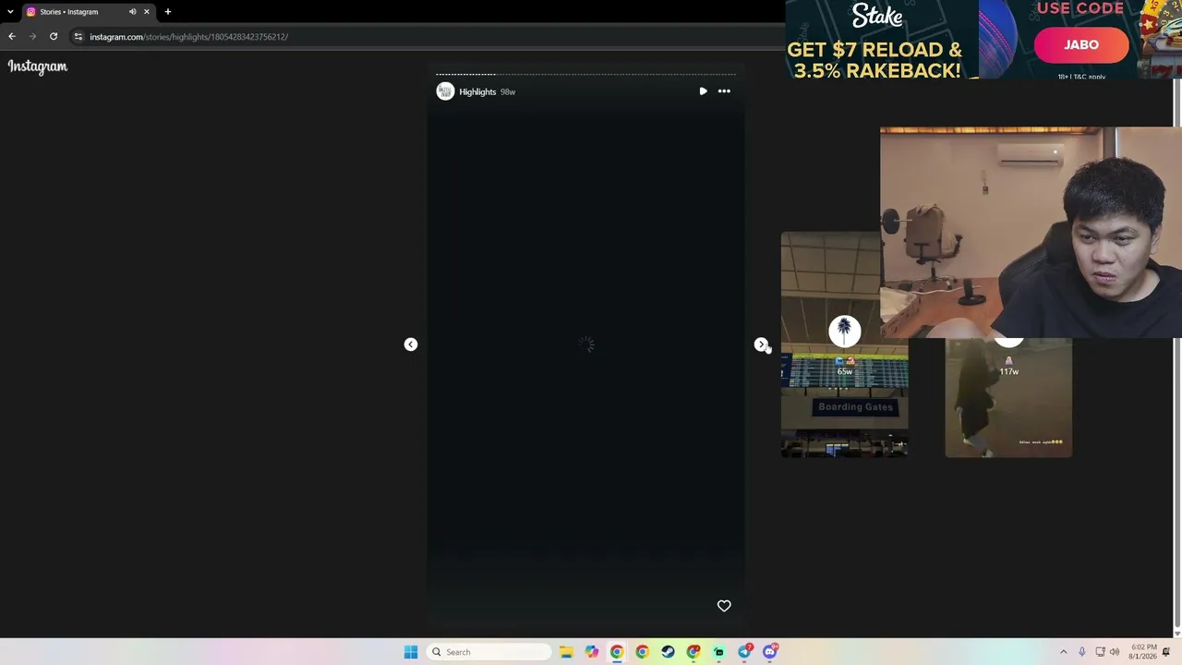This screenshot has width=1182, height=665.
Task: Click the microphone tray icon
Action: 1082,652
